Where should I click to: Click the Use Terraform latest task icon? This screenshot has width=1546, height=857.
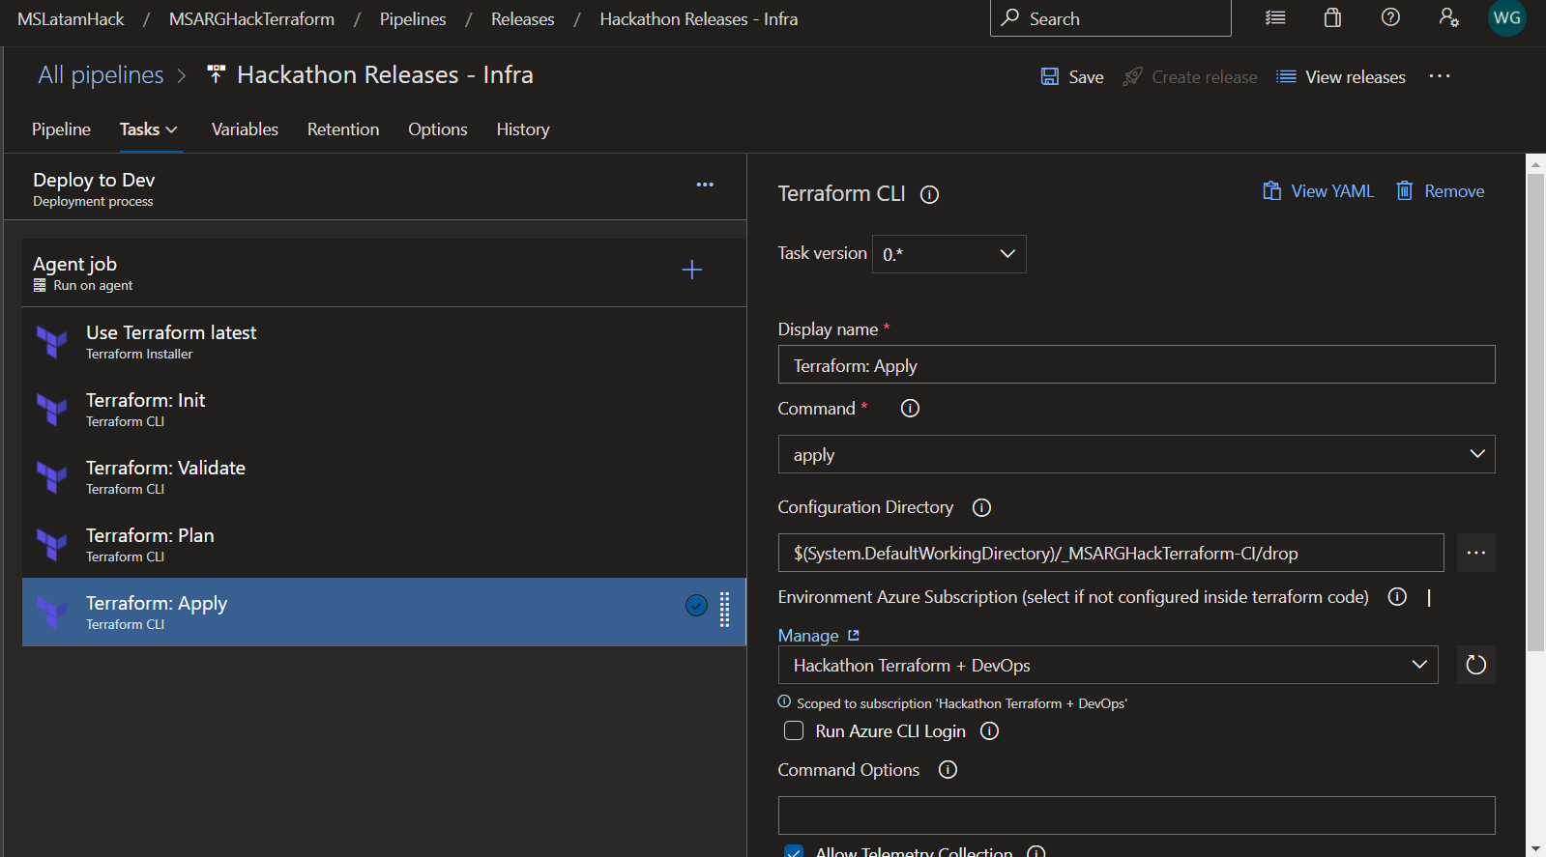pyautogui.click(x=51, y=341)
